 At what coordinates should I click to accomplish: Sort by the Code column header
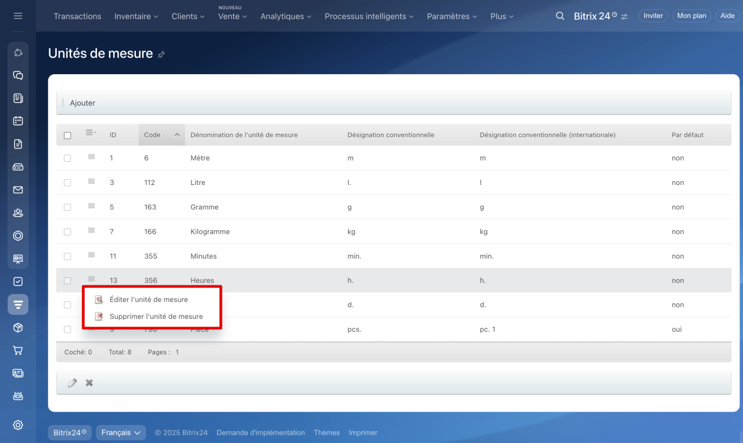click(x=161, y=135)
